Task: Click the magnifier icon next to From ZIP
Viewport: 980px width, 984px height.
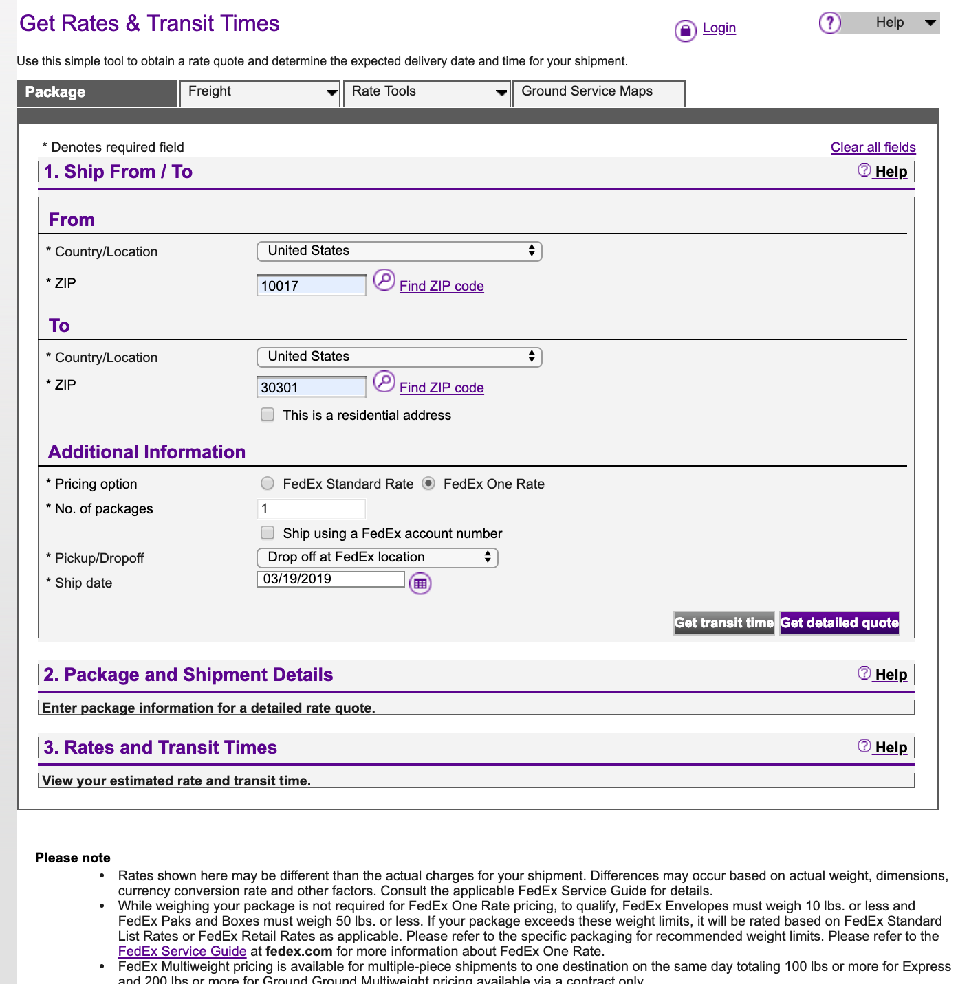Action: click(x=384, y=280)
